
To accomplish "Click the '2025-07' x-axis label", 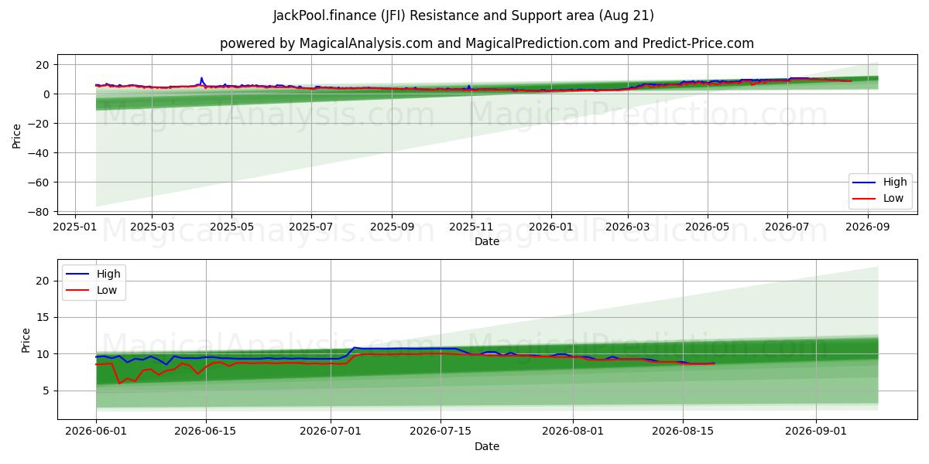I will tap(311, 227).
